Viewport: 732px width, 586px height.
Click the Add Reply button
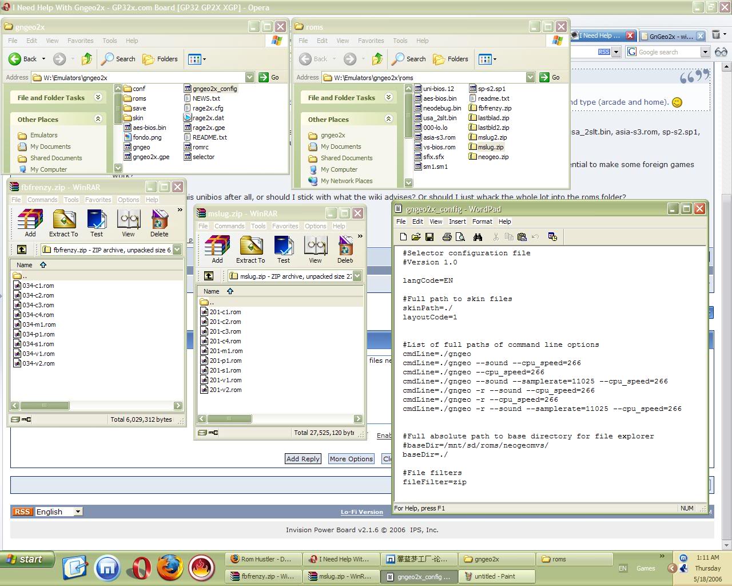[x=303, y=459]
